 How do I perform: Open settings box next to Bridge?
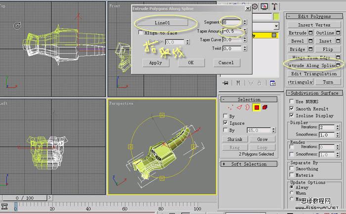point(310,49)
